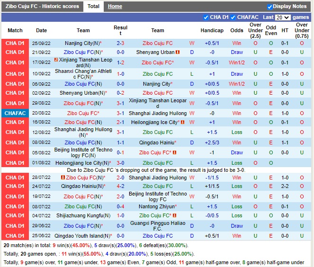Uncheck the CHA D1 league filter
This screenshot has height=267, width=314.
click(x=206, y=18)
